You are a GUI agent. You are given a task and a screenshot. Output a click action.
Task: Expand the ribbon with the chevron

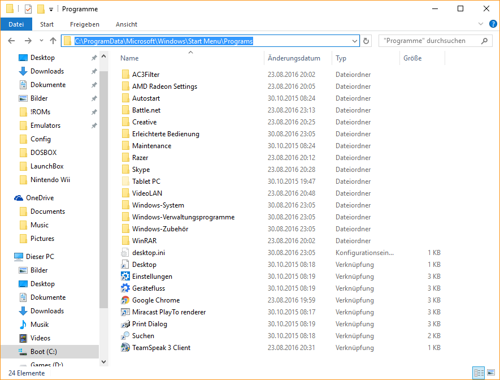pyautogui.click(x=481, y=24)
